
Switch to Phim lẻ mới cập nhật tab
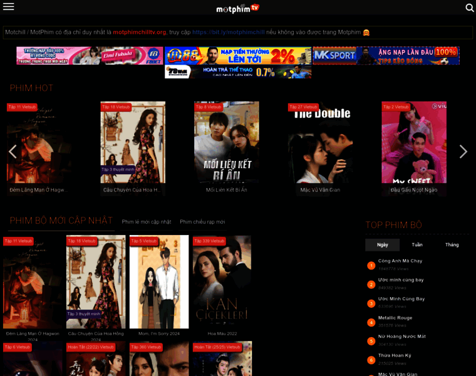point(147,222)
